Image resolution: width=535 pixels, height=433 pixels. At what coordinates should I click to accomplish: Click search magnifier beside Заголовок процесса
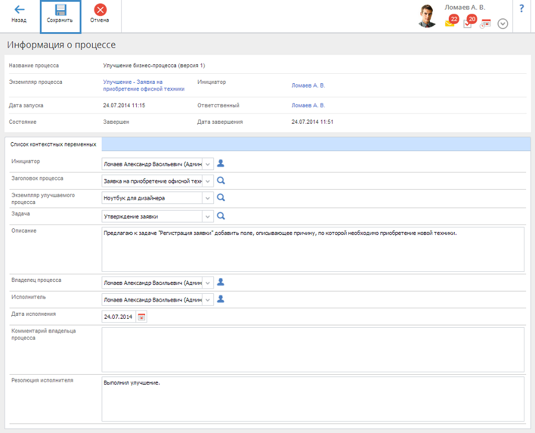(221, 181)
